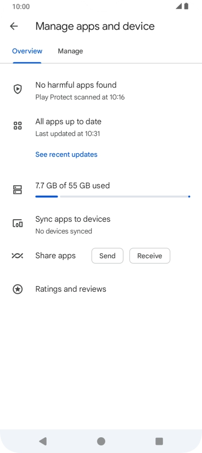This screenshot has width=202, height=453.
Task: Tap the apps grid icon
Action: click(18, 126)
